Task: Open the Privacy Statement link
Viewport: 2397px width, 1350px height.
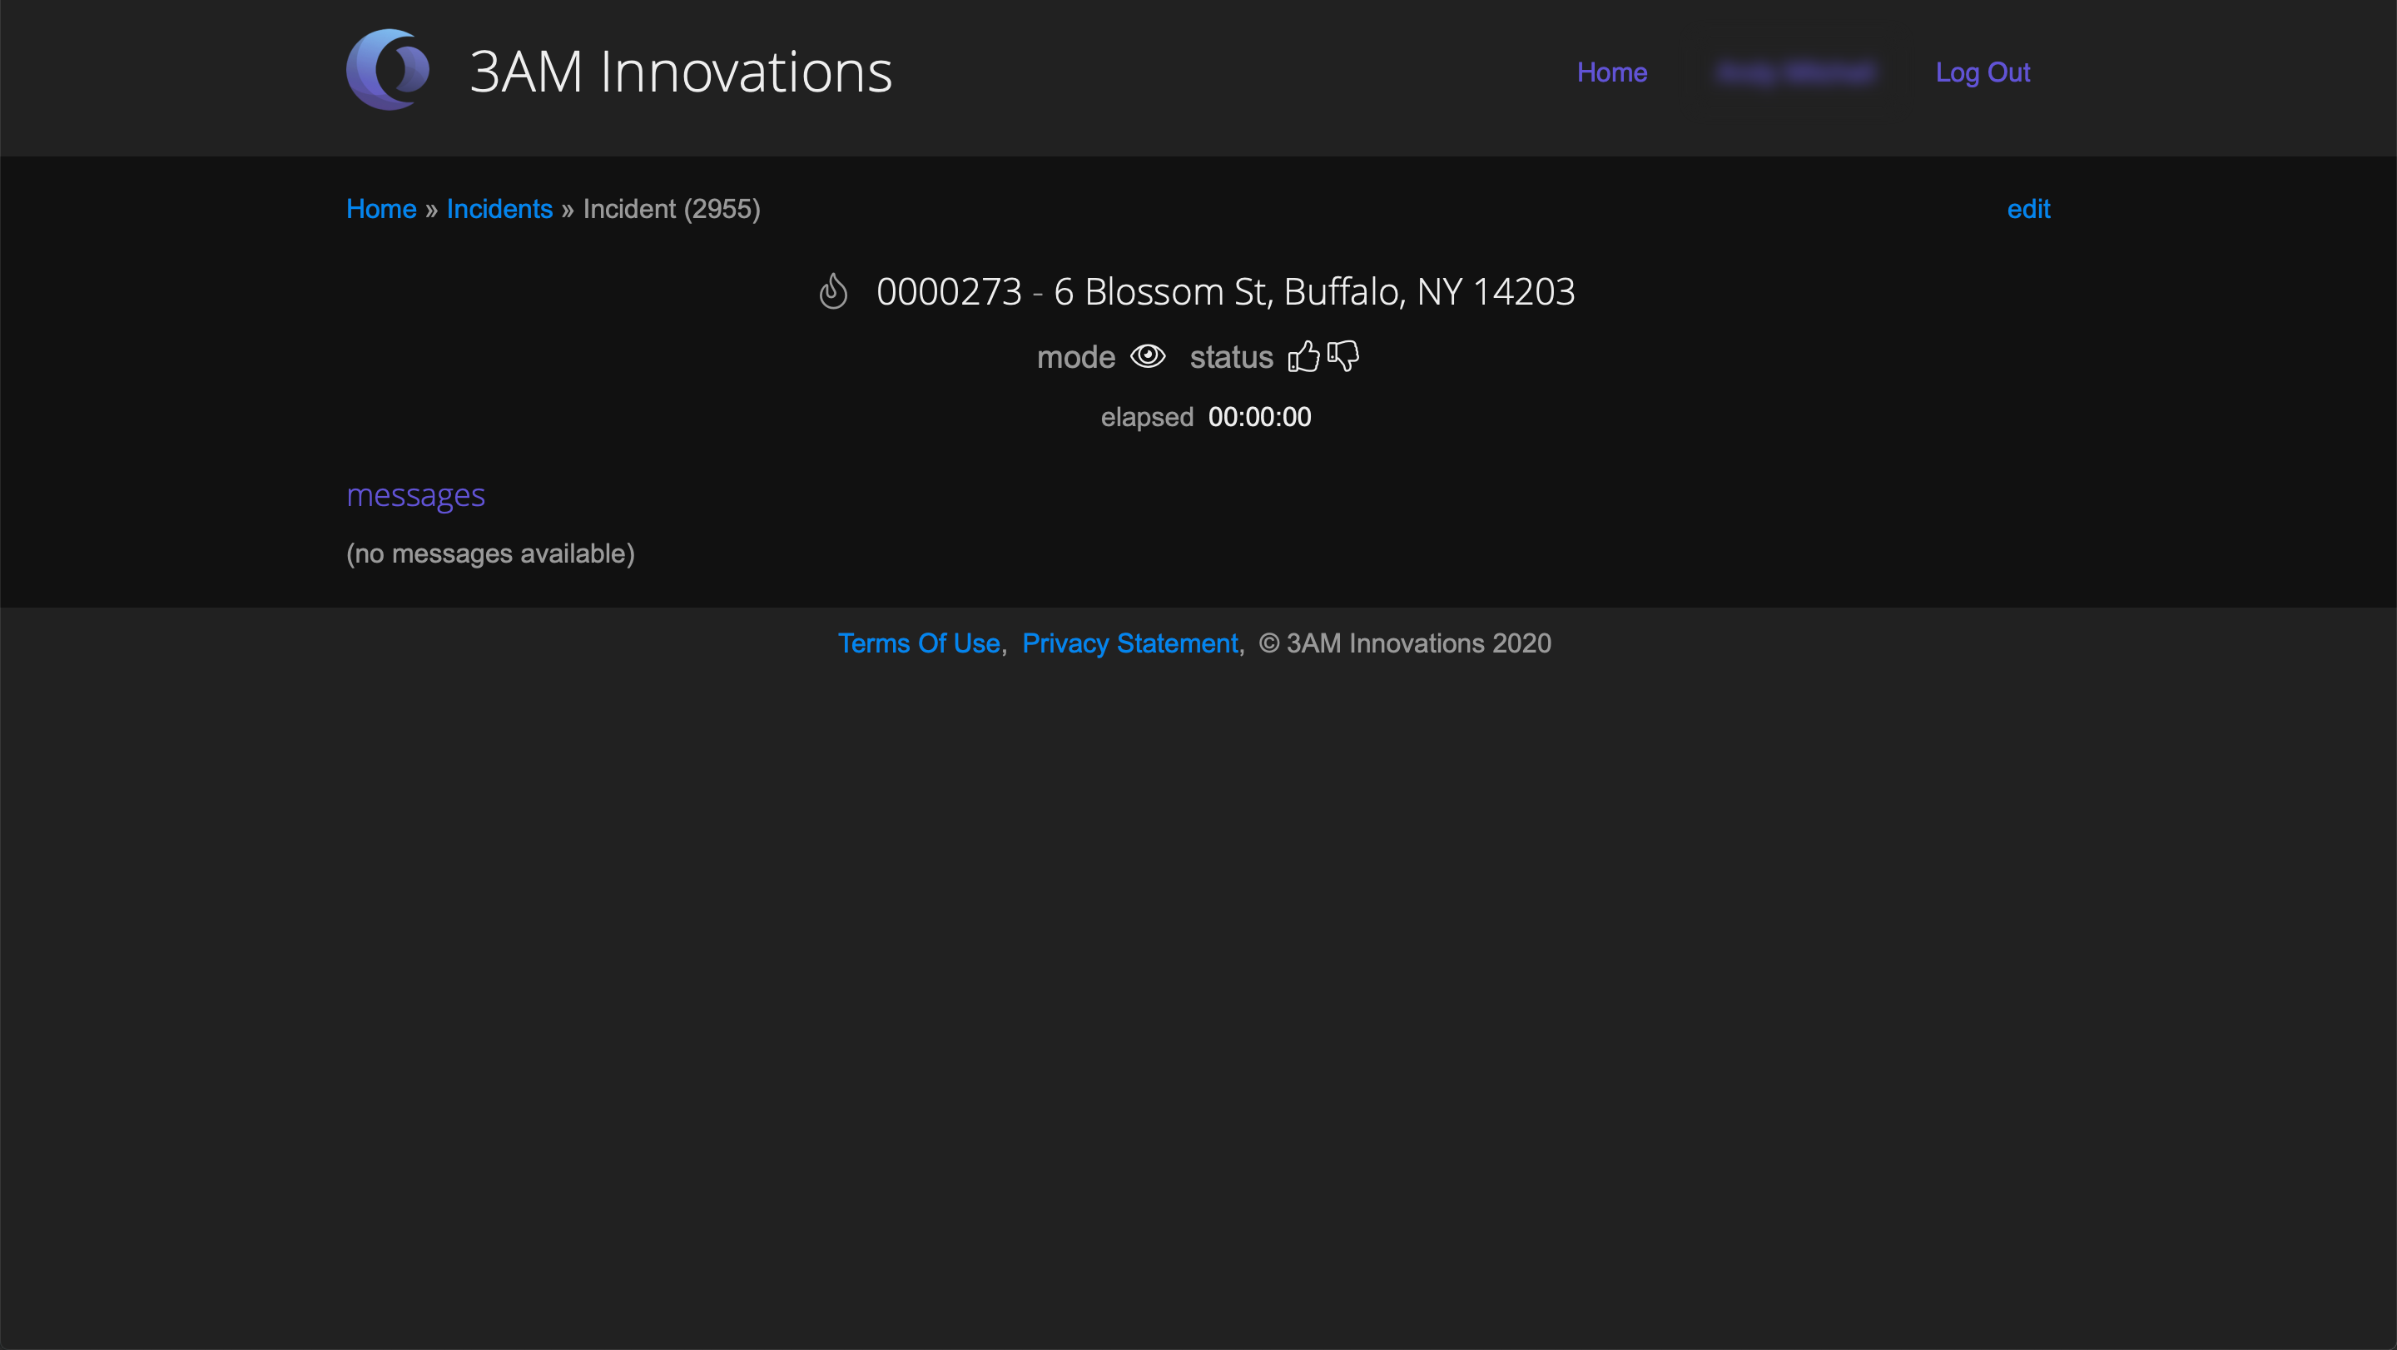Action: pyautogui.click(x=1129, y=643)
